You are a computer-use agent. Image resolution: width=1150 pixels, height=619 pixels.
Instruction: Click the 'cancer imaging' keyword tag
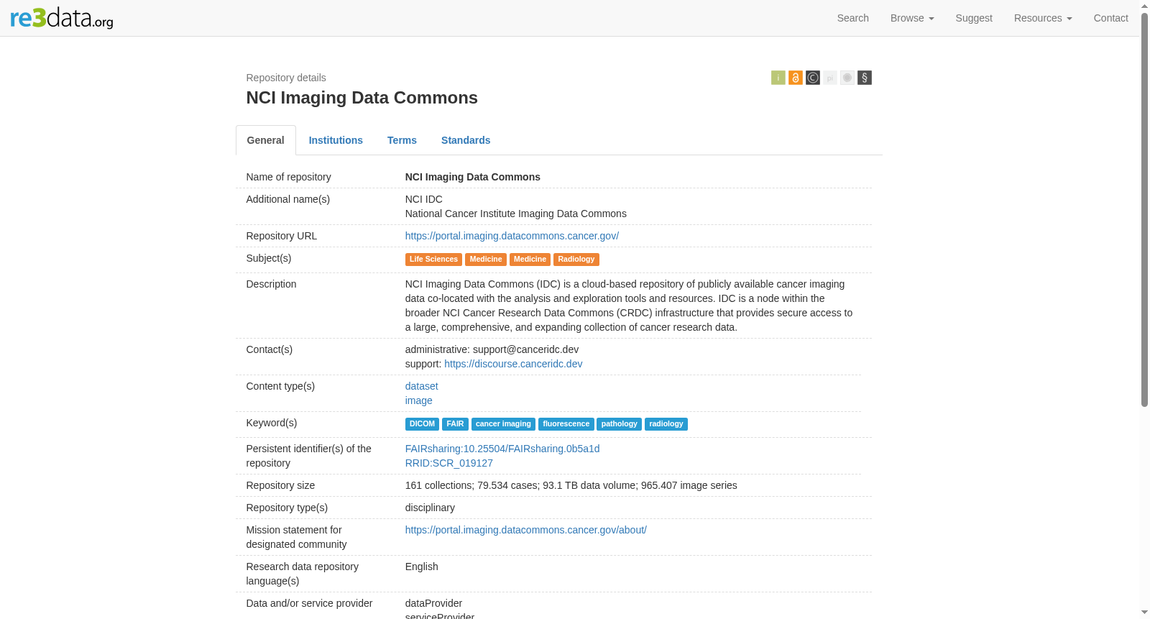pos(503,424)
